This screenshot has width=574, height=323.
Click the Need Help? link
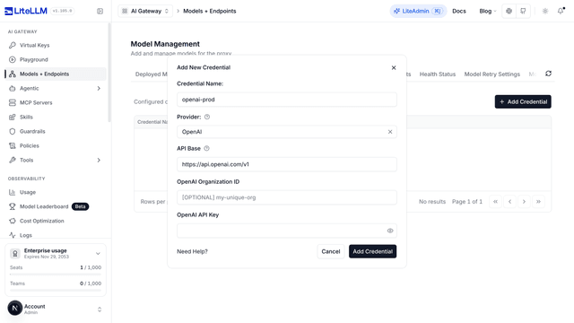click(192, 251)
